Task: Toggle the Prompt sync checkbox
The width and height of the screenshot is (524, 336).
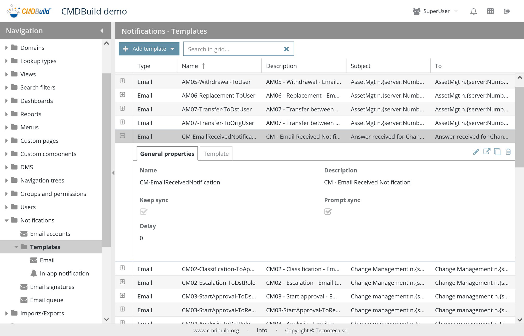Action: [x=328, y=212]
